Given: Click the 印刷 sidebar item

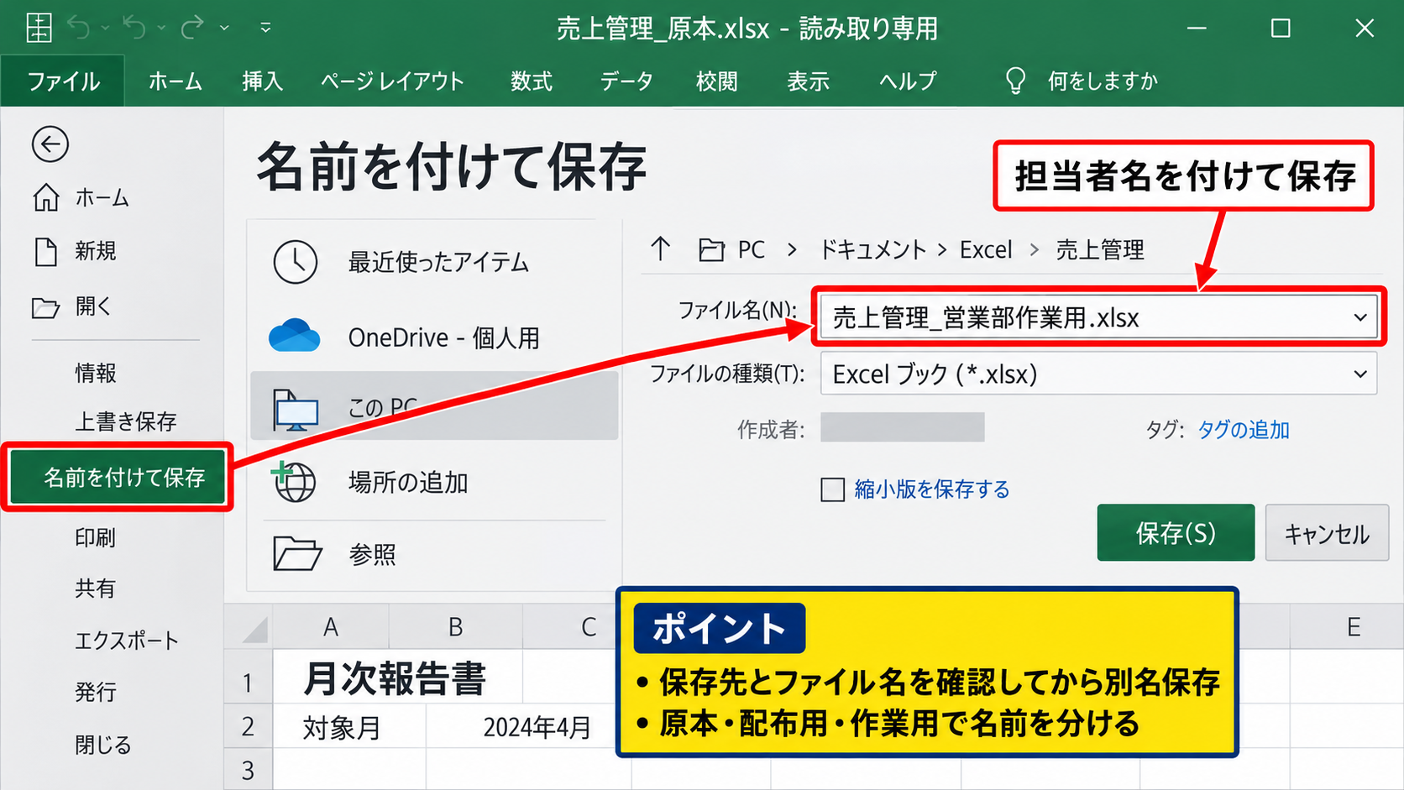Looking at the screenshot, I should click(x=95, y=537).
